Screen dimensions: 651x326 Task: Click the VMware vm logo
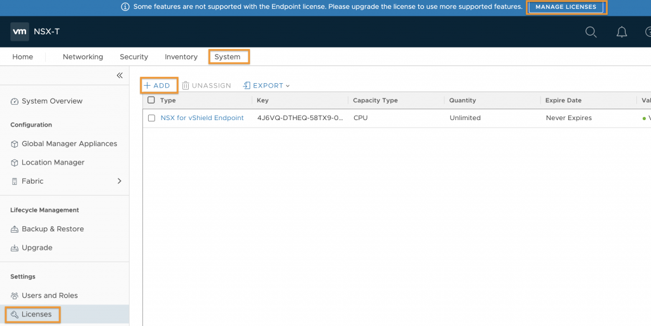[x=20, y=32]
